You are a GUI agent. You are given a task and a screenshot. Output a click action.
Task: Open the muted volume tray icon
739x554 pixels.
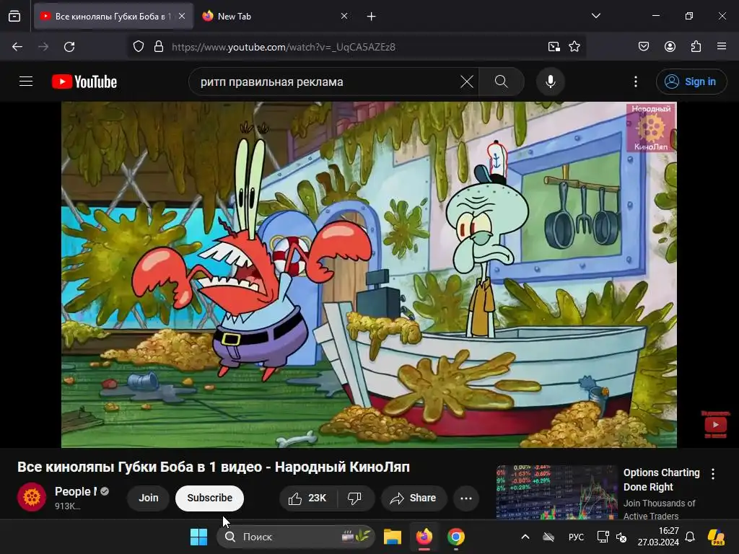(621, 537)
